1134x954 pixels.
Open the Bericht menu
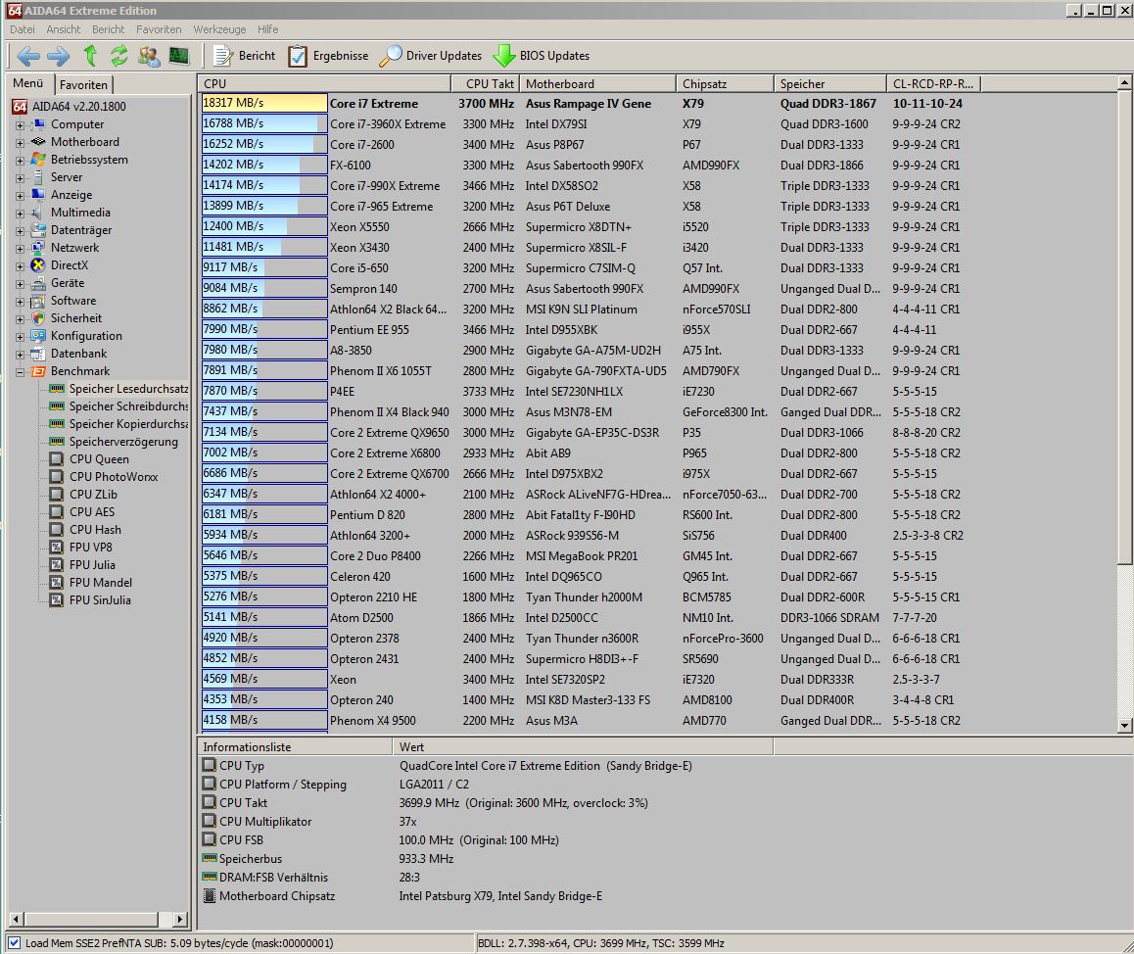[108, 29]
